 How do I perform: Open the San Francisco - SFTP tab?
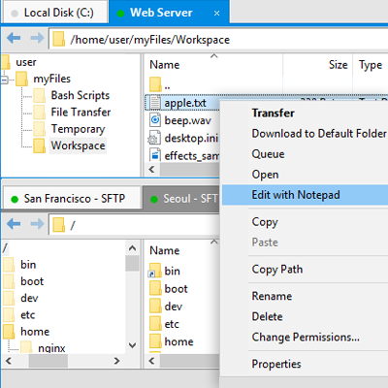(72, 198)
